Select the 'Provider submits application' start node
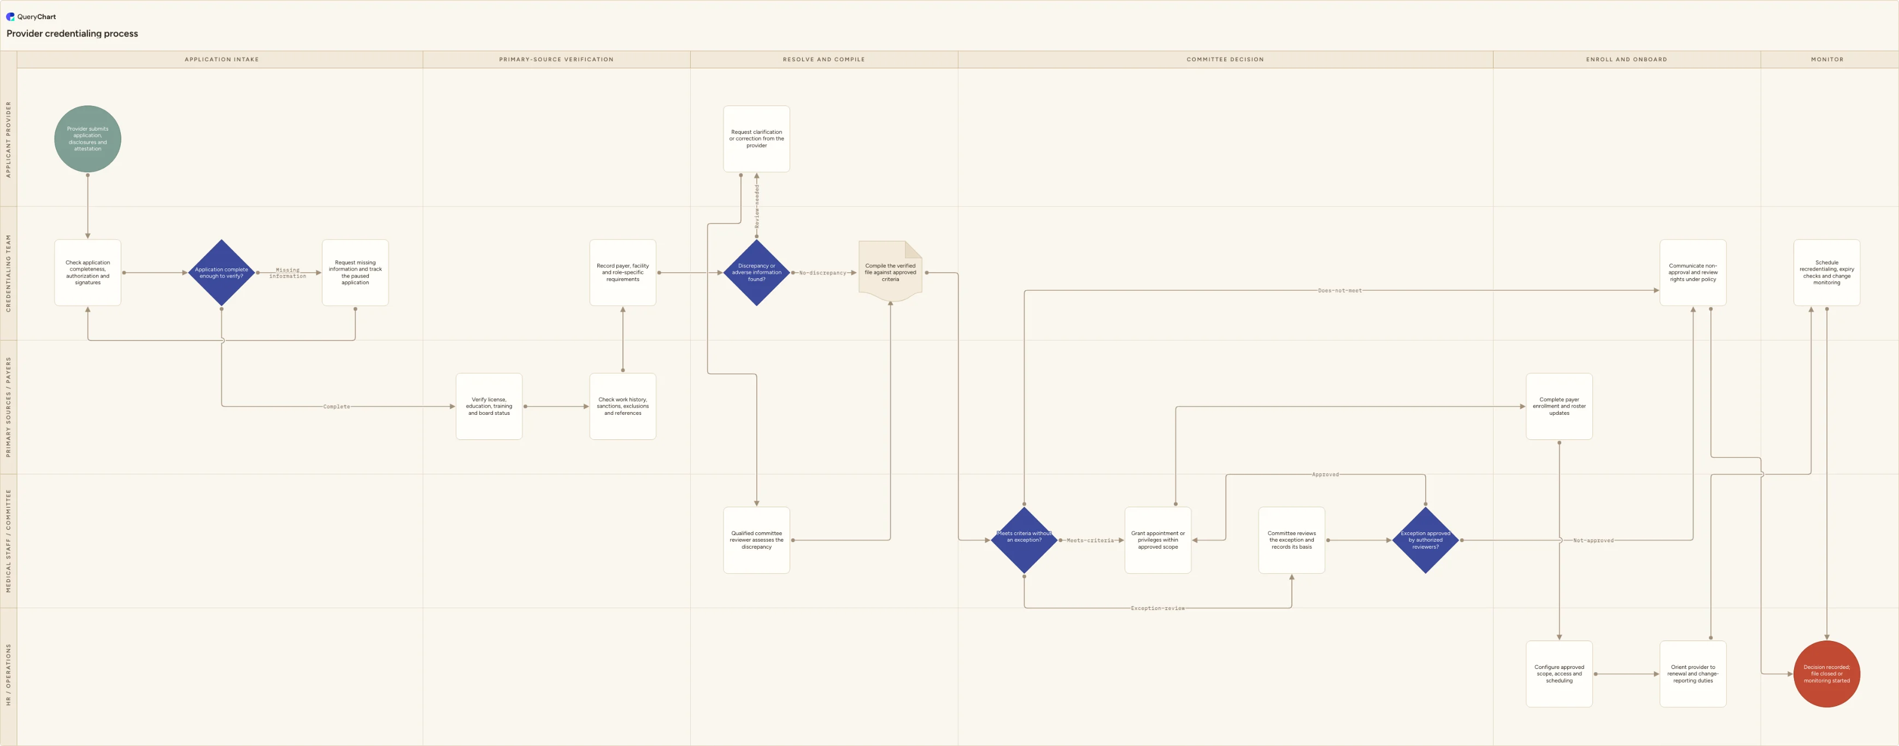This screenshot has height=746, width=1899. 88,139
